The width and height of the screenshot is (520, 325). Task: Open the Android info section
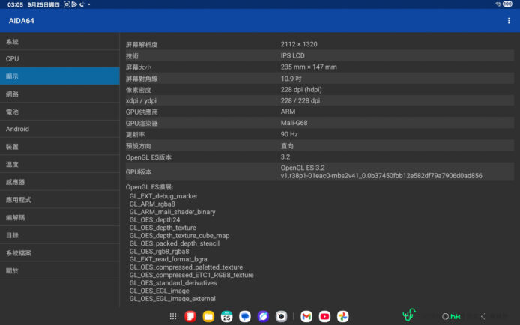point(60,129)
